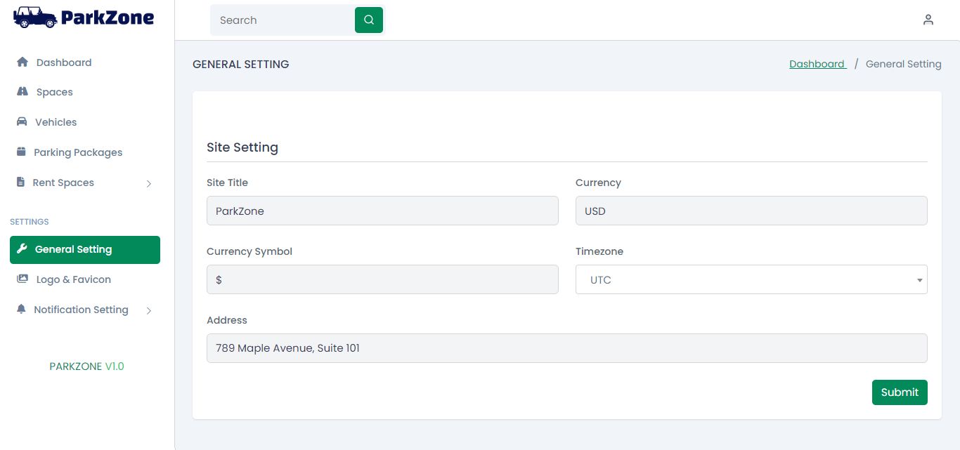960x450 pixels.
Task: Select General Setting in the sidebar
Action: tap(84, 250)
